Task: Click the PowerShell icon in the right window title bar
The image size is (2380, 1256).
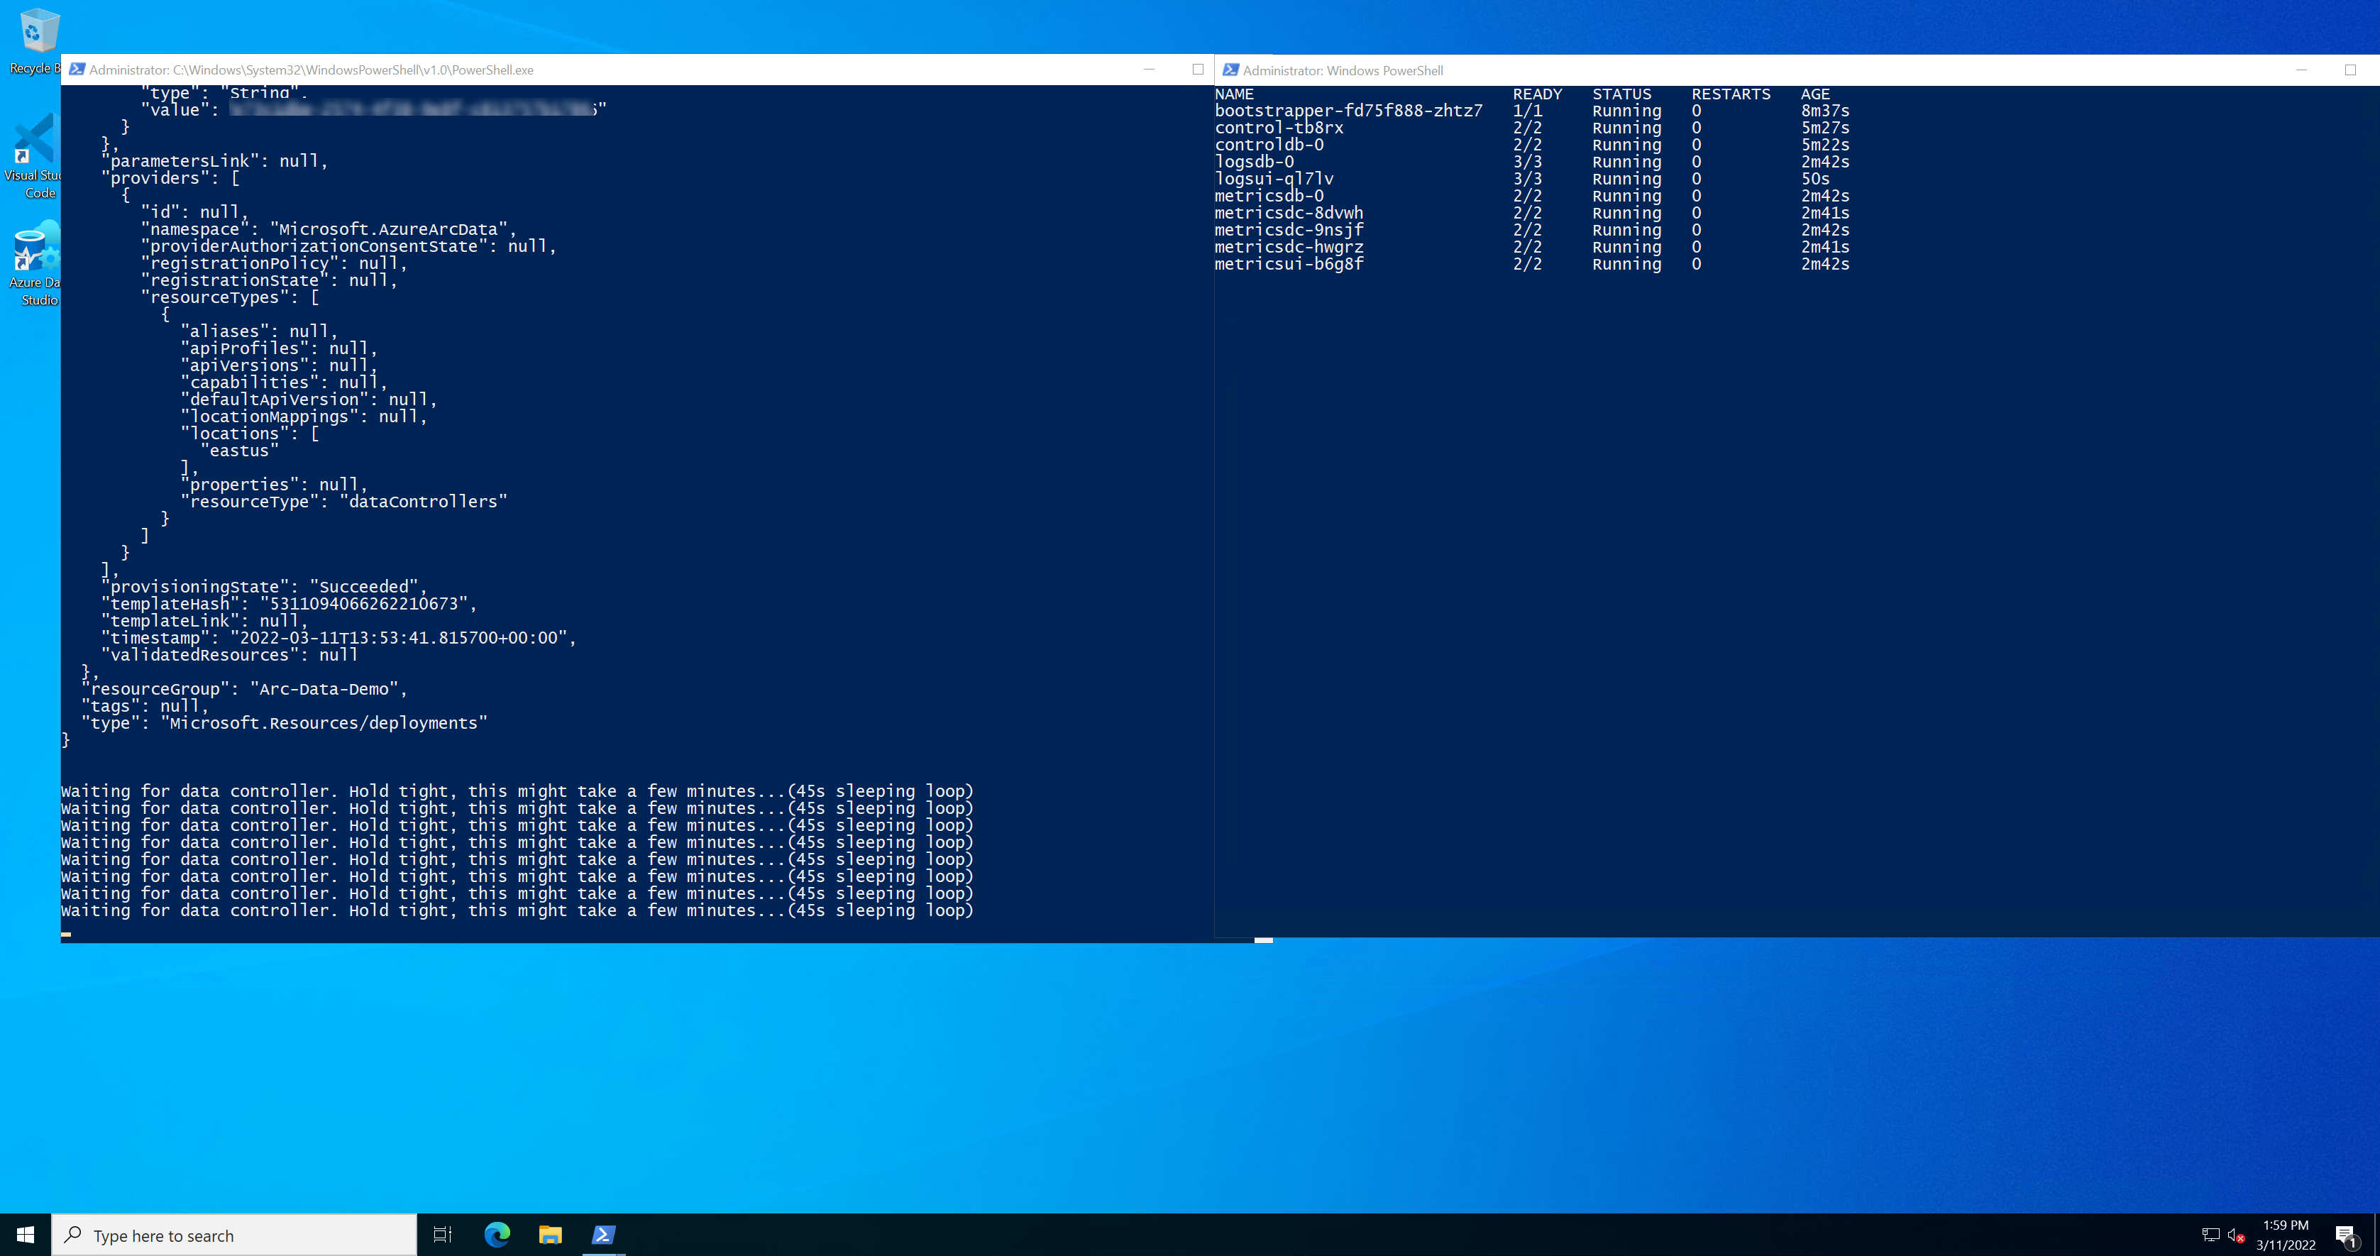Action: [1230, 70]
